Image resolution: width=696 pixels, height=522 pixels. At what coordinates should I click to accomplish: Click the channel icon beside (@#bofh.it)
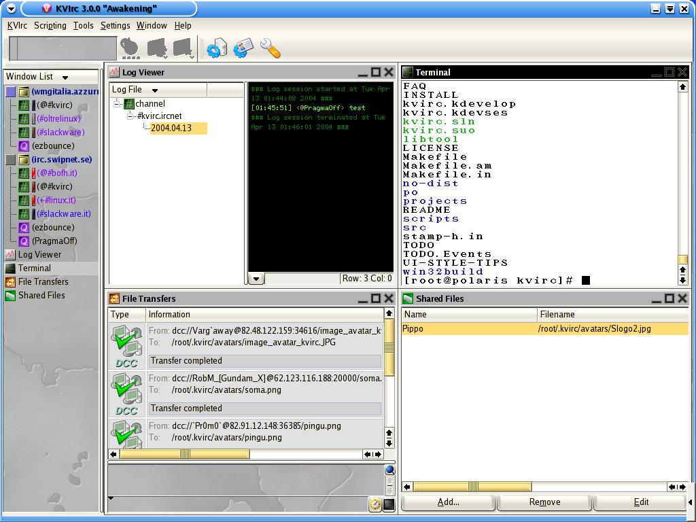pyautogui.click(x=24, y=173)
